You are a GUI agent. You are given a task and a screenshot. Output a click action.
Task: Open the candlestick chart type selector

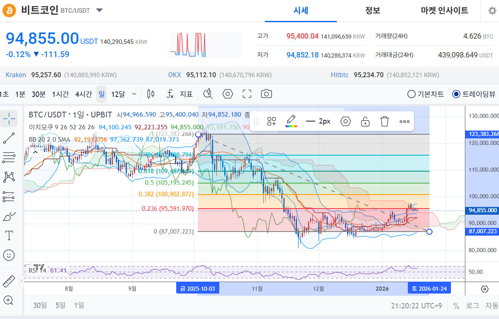[x=151, y=94]
